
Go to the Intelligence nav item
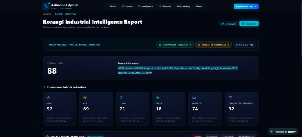145,6
